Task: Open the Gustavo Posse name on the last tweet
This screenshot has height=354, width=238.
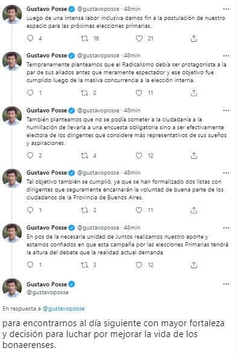Action: [x=47, y=284]
